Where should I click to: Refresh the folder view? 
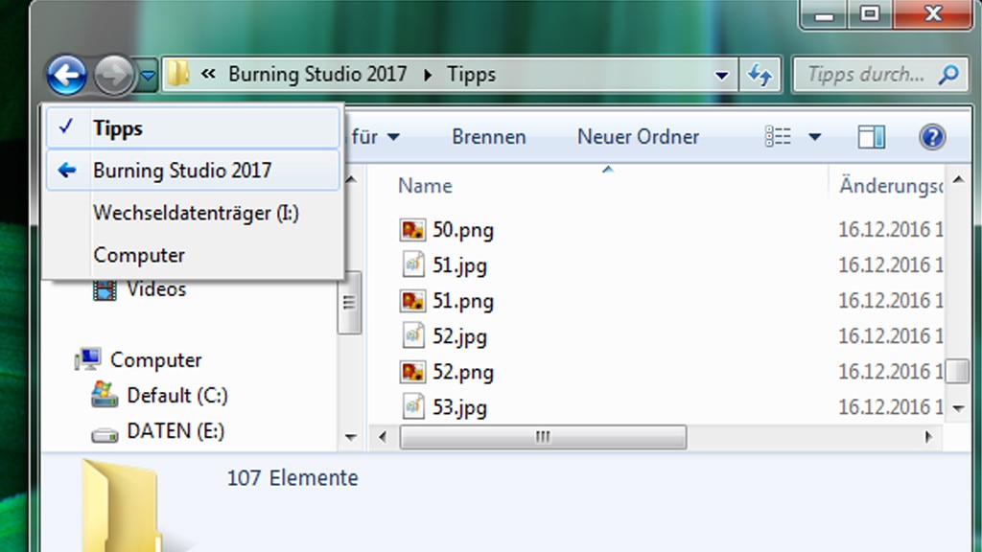pyautogui.click(x=760, y=76)
